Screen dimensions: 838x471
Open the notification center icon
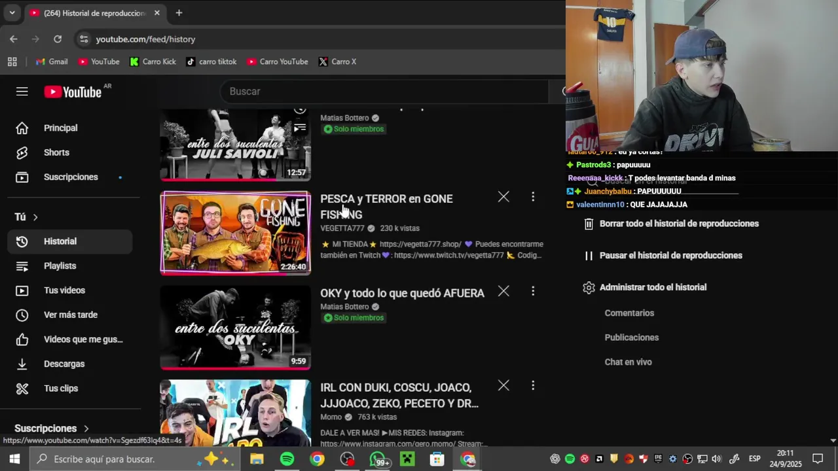pos(818,459)
